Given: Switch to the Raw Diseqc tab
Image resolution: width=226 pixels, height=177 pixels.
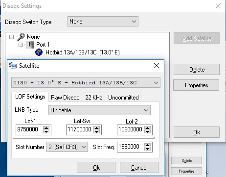Looking at the screenshot, I should tap(65, 98).
